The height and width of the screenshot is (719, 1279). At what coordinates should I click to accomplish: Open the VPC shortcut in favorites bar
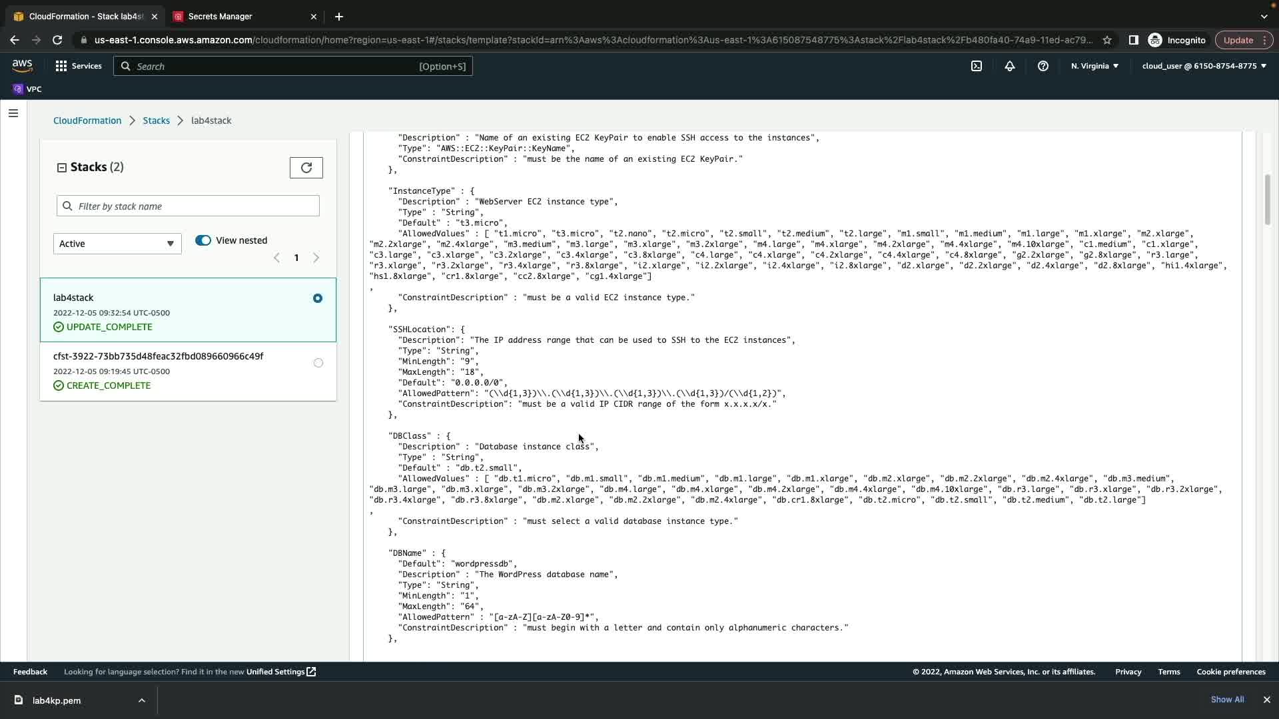[x=27, y=89]
